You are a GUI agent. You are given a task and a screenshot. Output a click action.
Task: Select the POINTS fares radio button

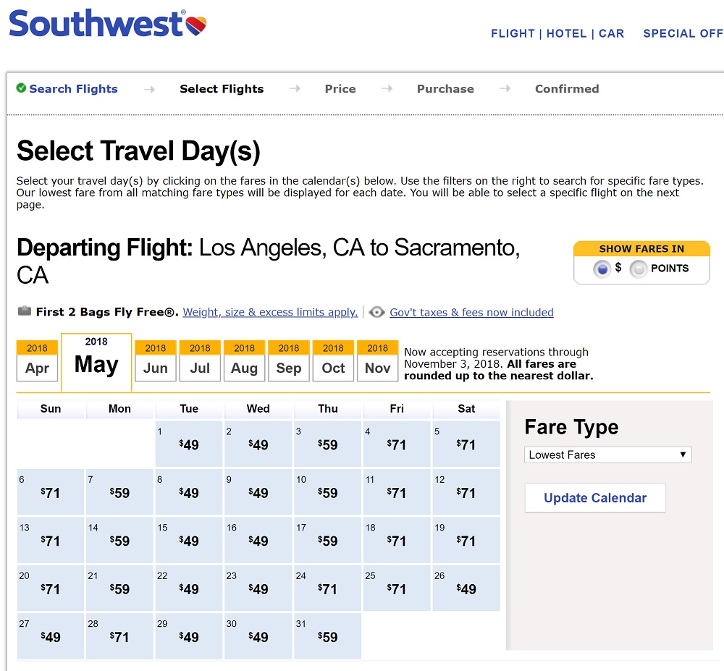click(638, 269)
